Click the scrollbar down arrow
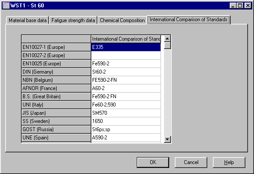254x174 pixels. pyautogui.click(x=167, y=139)
